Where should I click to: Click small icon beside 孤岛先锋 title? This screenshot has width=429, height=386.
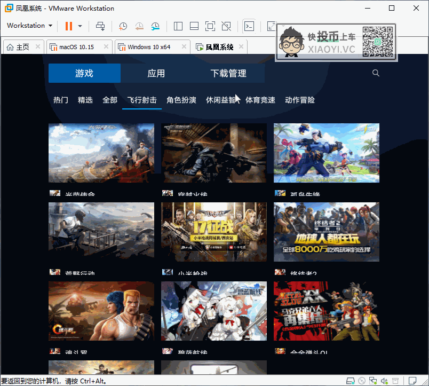click(280, 193)
